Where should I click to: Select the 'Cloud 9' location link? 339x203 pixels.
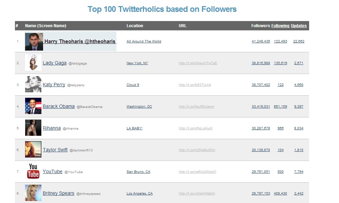tap(133, 85)
